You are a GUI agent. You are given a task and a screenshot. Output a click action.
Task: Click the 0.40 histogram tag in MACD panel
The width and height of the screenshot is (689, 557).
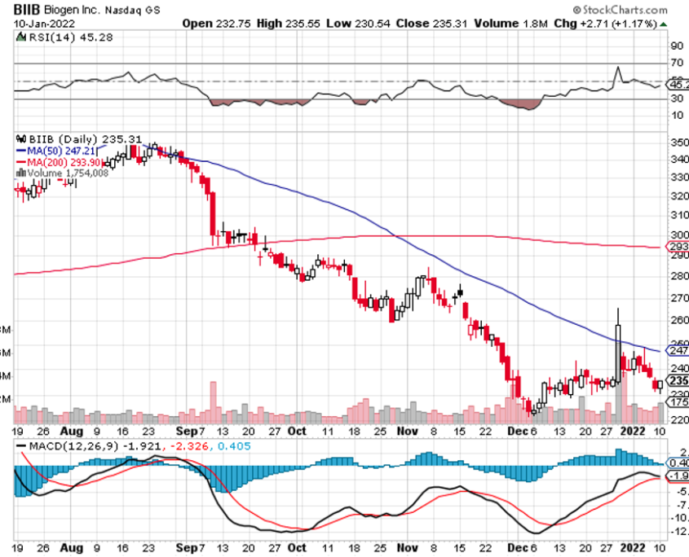(x=678, y=463)
